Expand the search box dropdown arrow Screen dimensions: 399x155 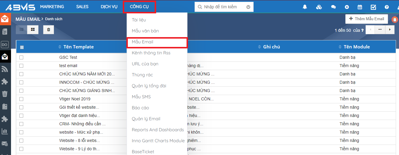248,7
